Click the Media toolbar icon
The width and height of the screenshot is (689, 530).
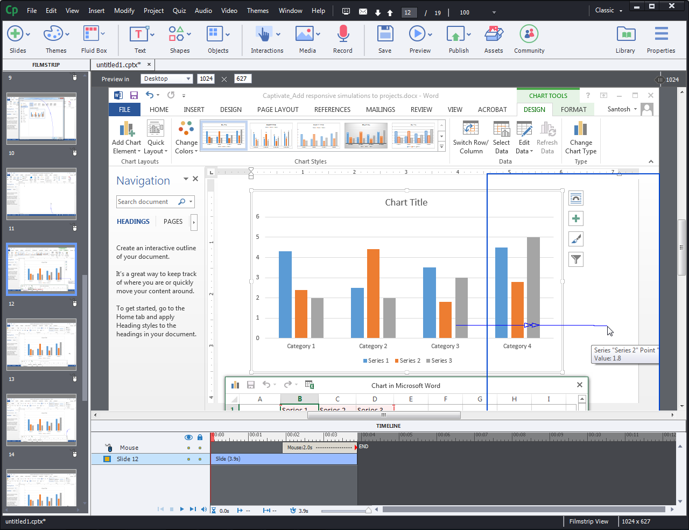(x=305, y=34)
